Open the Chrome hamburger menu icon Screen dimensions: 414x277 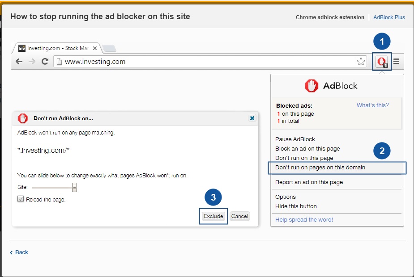click(x=396, y=61)
